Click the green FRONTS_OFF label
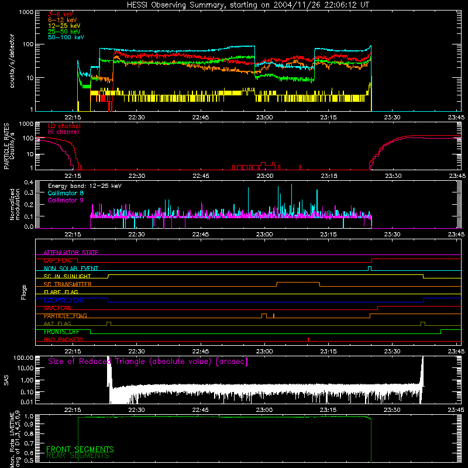468x468 pixels. coord(61,332)
